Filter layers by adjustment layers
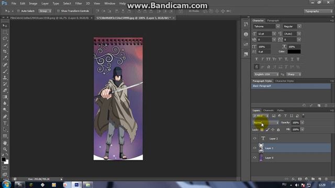Image resolution: width=335 pixels, height=188 pixels. 280,116
